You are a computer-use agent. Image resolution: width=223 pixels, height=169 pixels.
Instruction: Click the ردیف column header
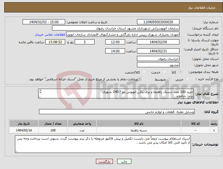click(x=214, y=123)
